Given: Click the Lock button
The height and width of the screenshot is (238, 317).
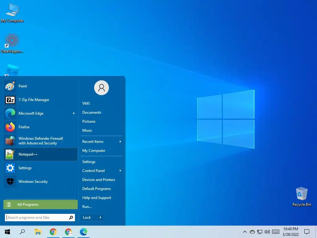Looking at the screenshot, I should point(89,218).
